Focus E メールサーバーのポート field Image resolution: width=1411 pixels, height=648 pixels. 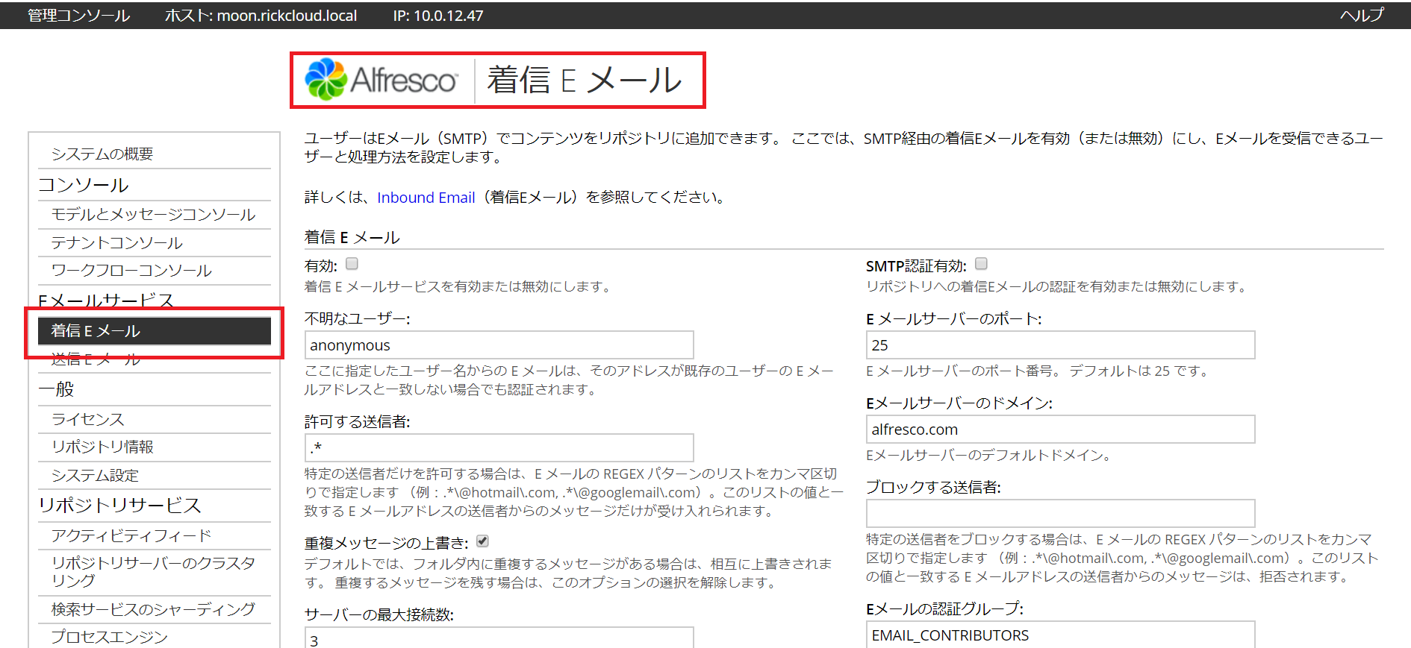[x=1061, y=345]
